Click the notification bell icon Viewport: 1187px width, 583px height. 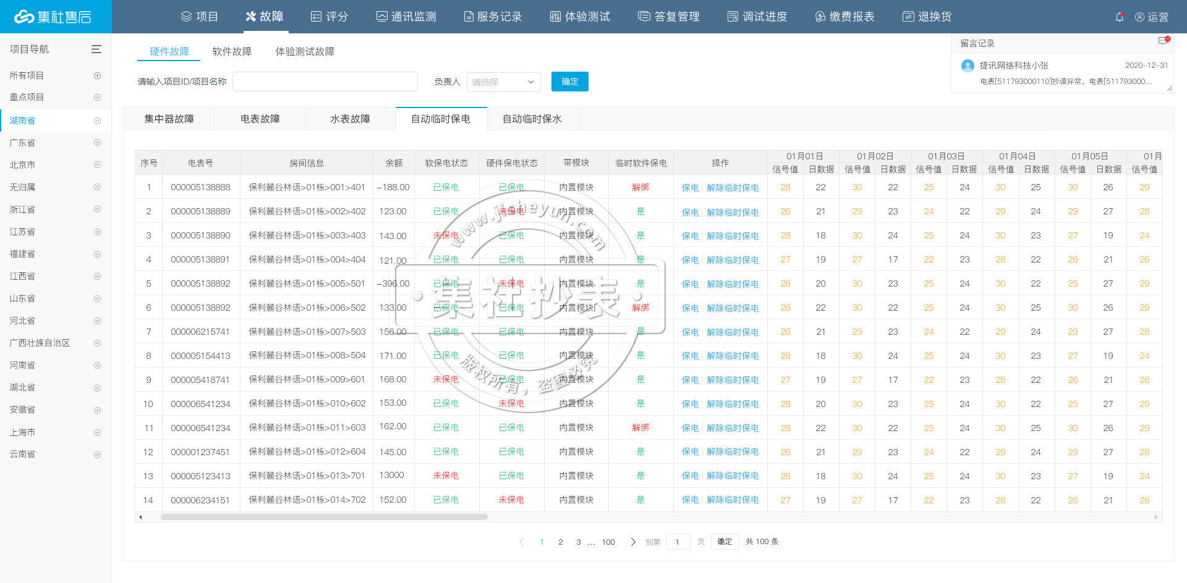pyautogui.click(x=1119, y=17)
